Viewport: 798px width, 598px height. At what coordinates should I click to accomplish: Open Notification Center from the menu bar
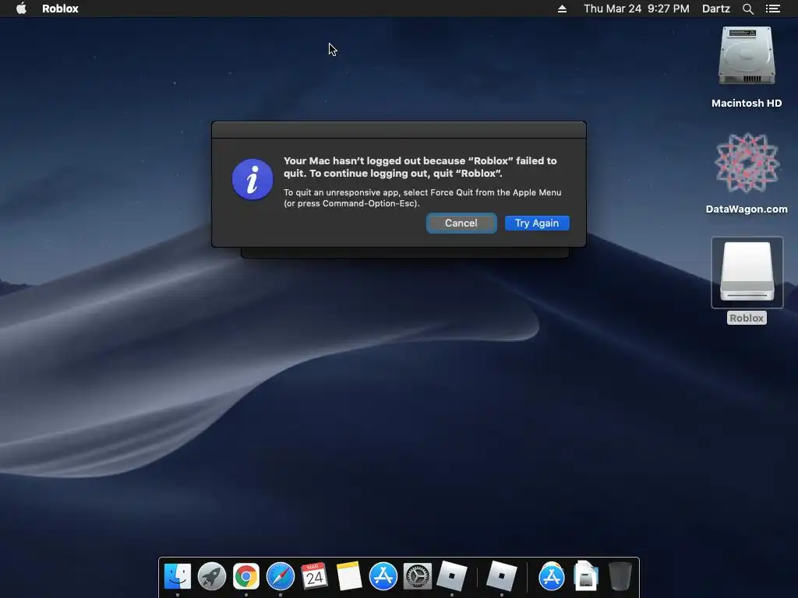click(x=772, y=9)
